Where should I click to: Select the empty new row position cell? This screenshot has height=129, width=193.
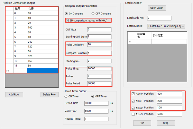click(43, 70)
